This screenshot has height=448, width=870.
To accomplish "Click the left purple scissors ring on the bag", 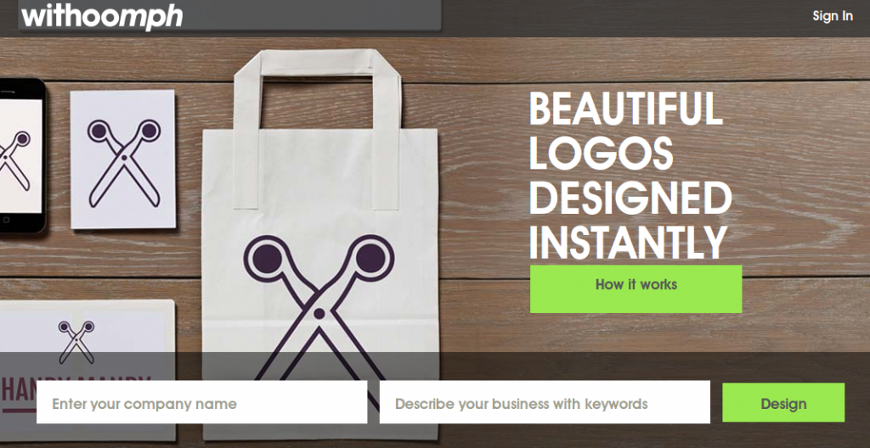I will click(268, 259).
